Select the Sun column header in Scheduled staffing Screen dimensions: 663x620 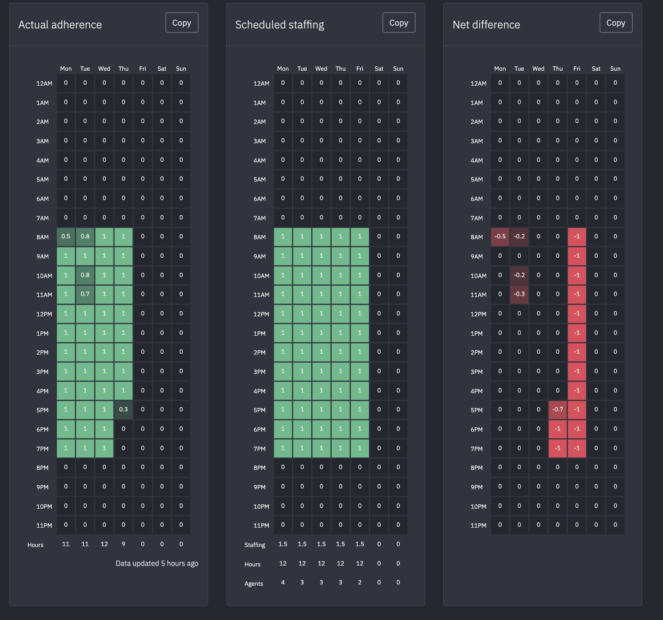coord(398,69)
